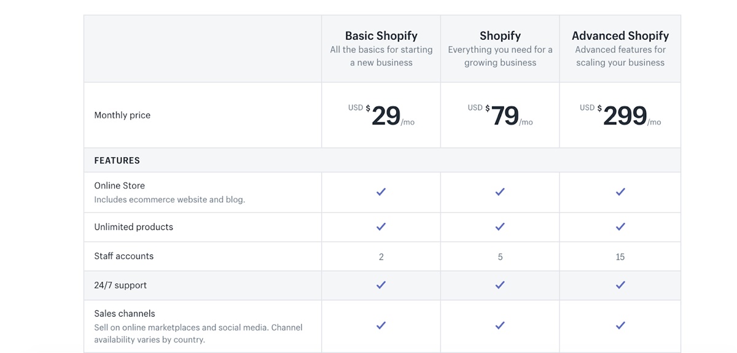Click the $79/mo Shopify price

(x=505, y=115)
